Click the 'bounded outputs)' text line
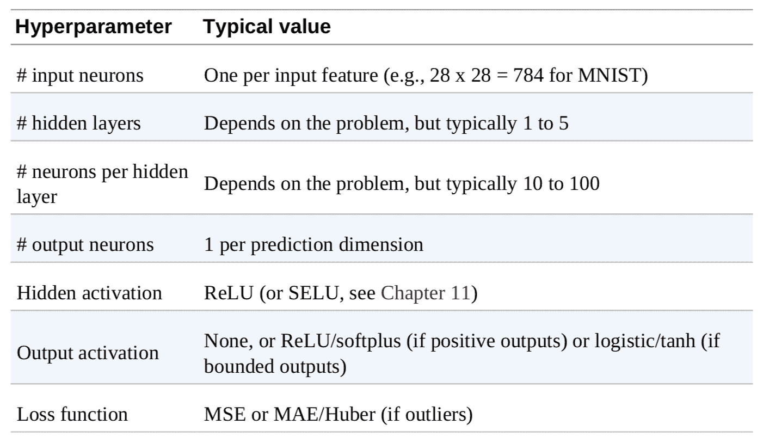Viewport: 763px width, 443px height. [x=275, y=366]
